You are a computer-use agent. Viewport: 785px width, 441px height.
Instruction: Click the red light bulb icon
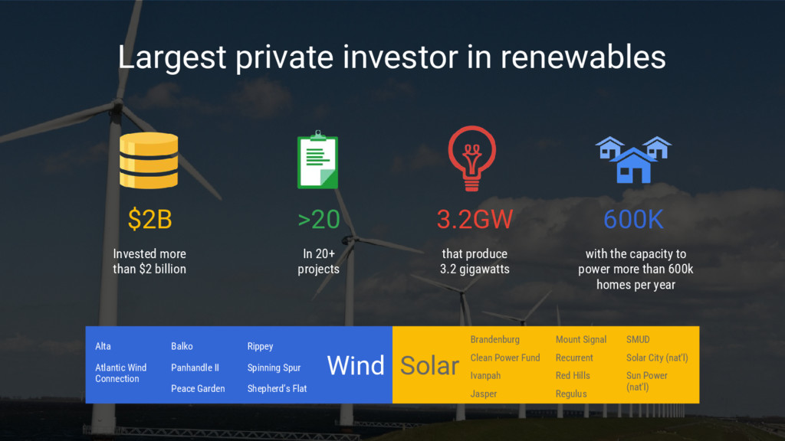[471, 158]
